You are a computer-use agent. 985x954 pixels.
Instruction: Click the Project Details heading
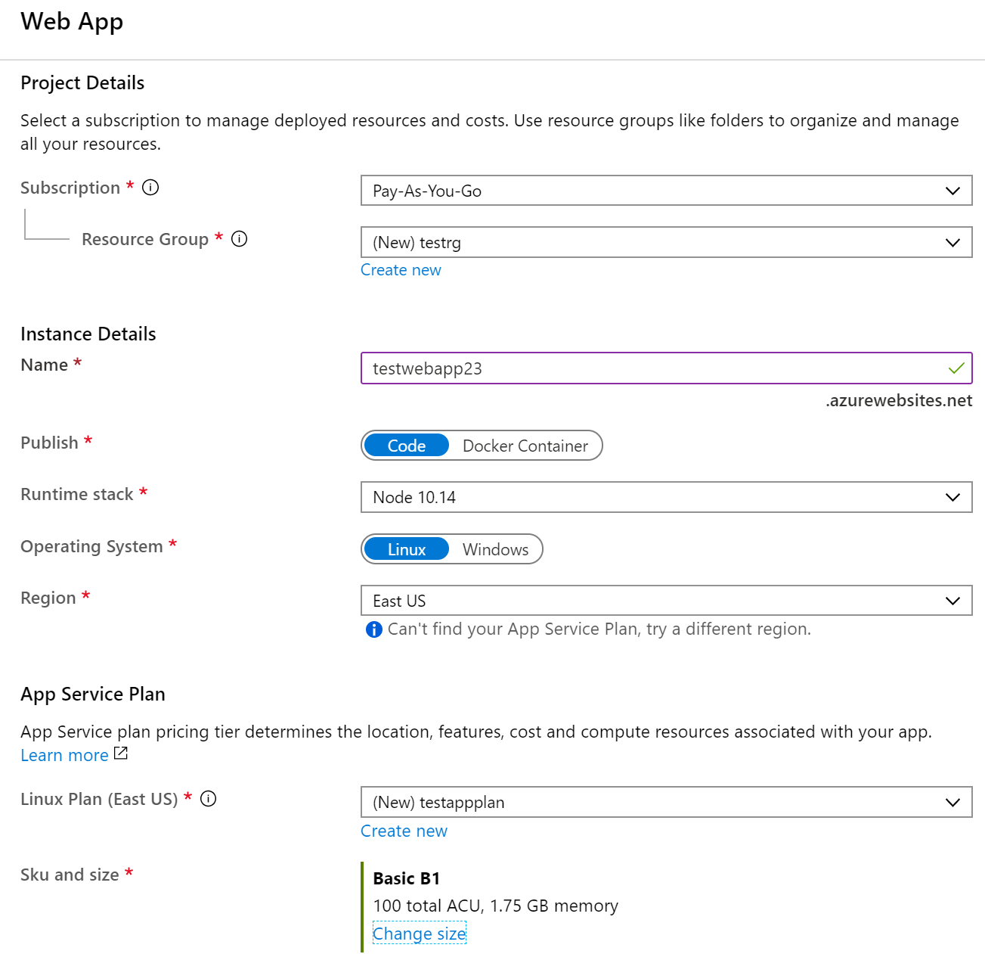82,82
